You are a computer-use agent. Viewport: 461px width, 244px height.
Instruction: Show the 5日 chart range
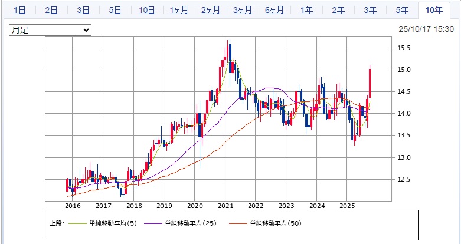[115, 10]
